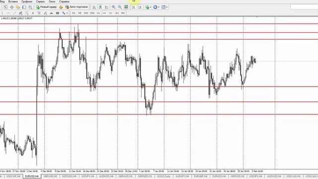Toggle chart shift from right border
Image resolution: width=318 pixels, height=179 pixels.
pyautogui.click(x=140, y=7)
